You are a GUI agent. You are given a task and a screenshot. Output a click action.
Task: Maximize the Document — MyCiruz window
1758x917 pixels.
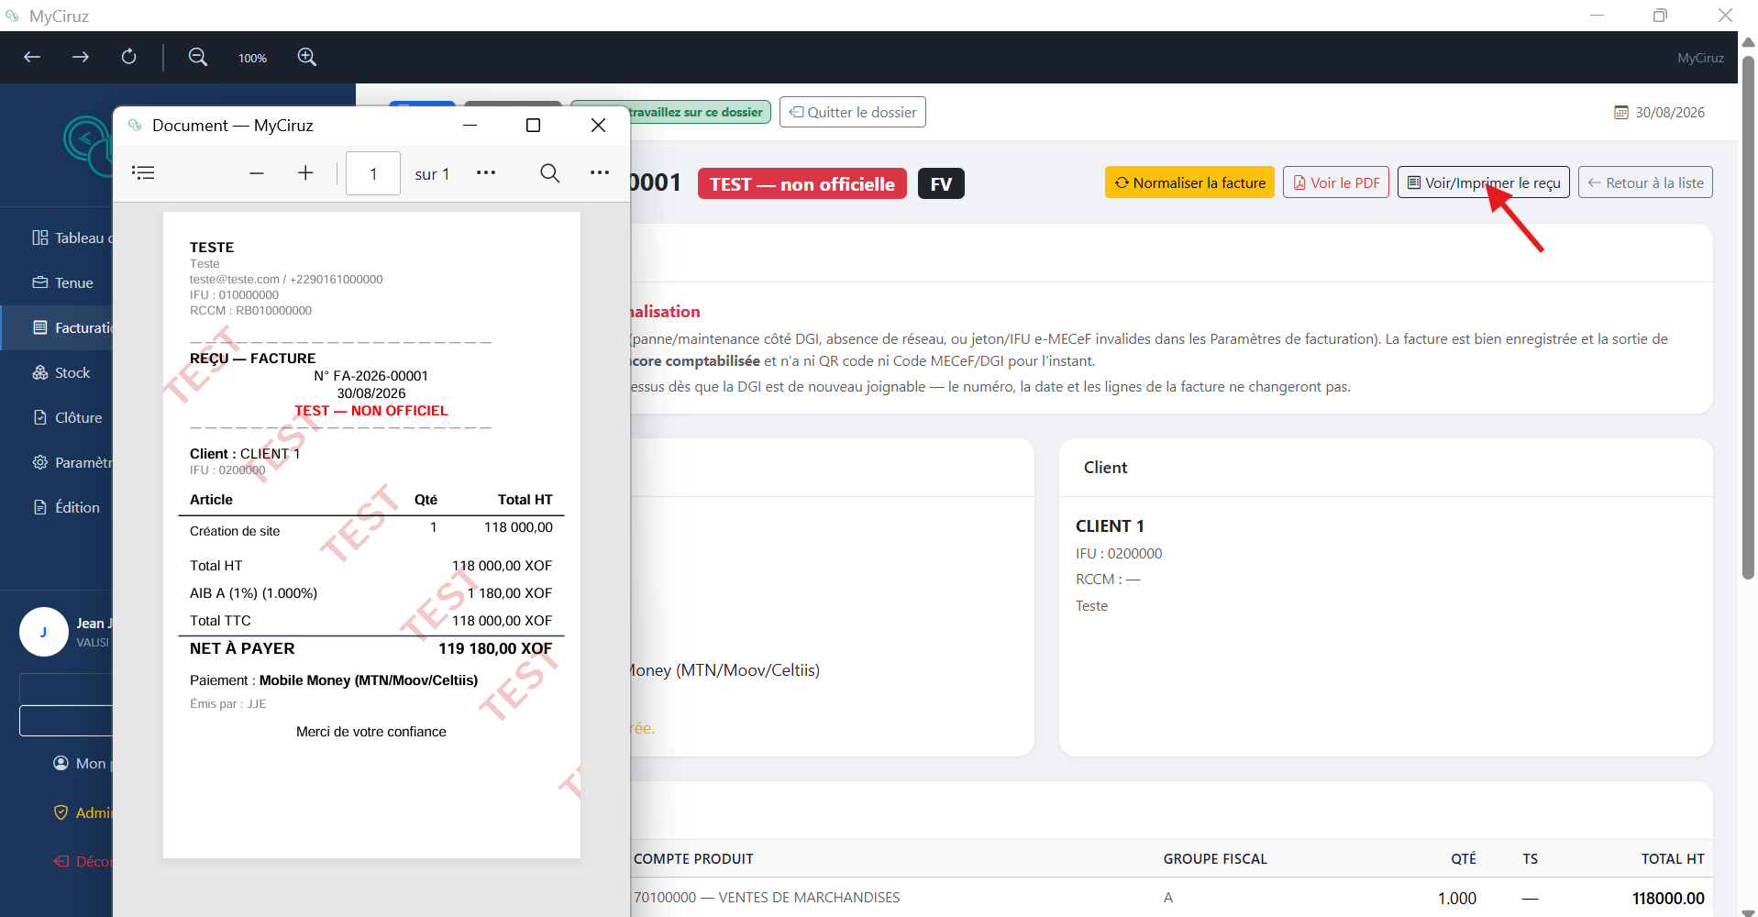click(x=533, y=125)
